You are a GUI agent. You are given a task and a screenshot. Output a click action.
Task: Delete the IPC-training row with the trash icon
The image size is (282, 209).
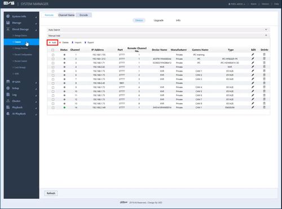point(264,55)
